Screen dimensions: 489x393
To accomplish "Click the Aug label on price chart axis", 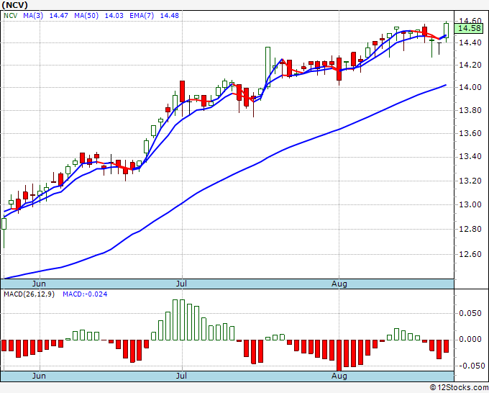I will click(339, 284).
